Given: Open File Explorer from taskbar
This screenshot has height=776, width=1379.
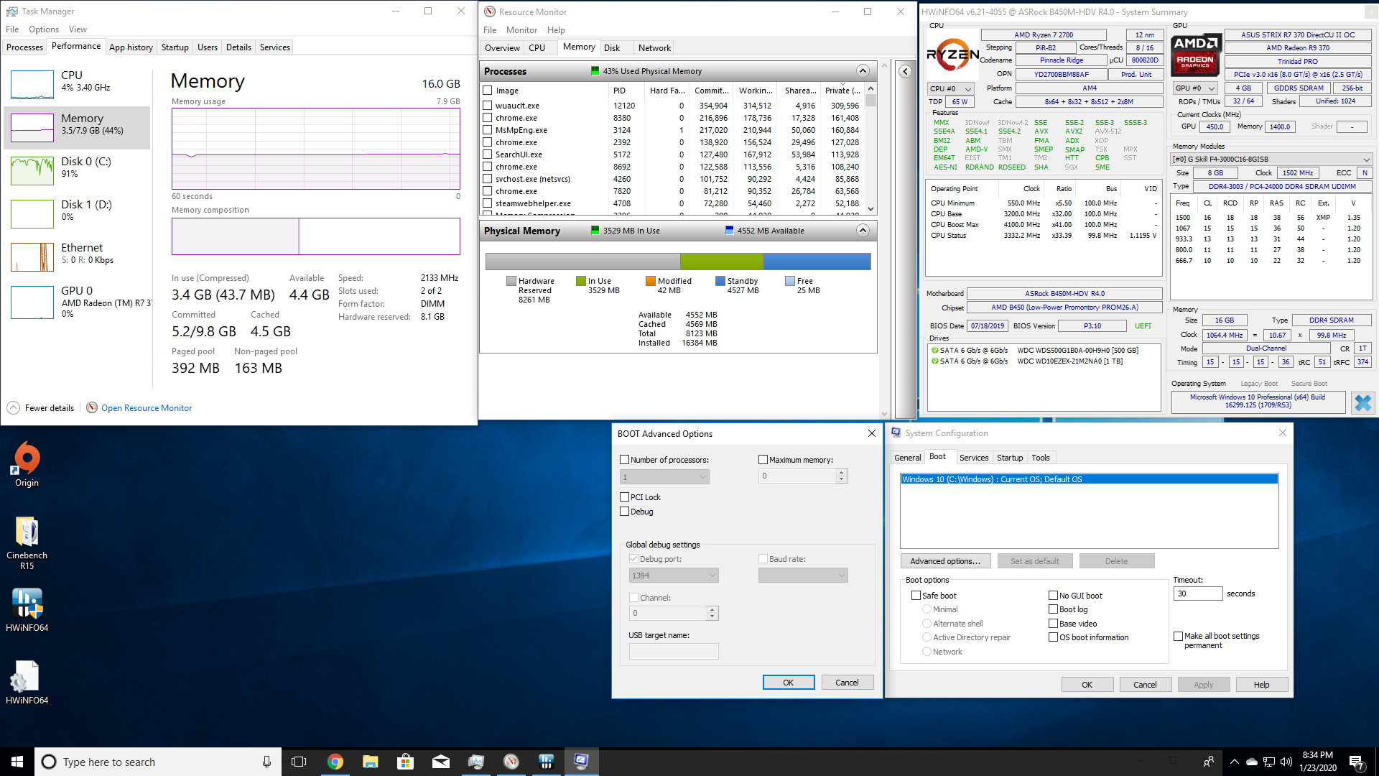Looking at the screenshot, I should [x=370, y=762].
